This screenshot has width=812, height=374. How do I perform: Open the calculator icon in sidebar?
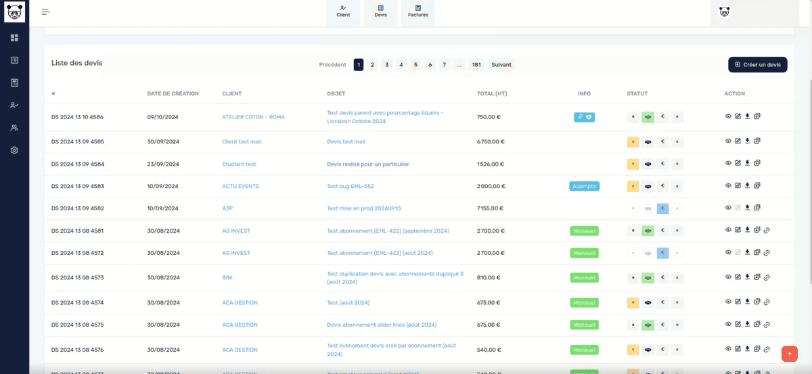coord(14,83)
